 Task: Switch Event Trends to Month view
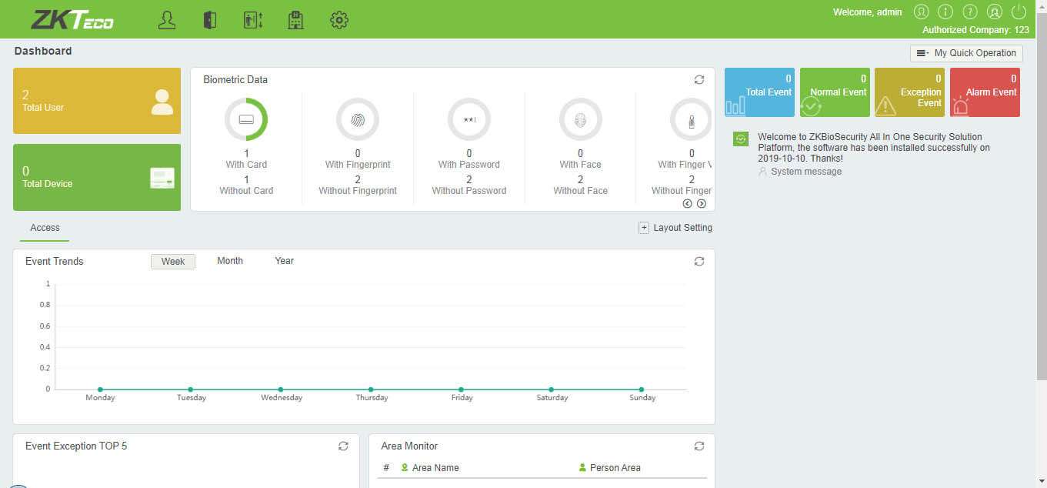pyautogui.click(x=230, y=261)
